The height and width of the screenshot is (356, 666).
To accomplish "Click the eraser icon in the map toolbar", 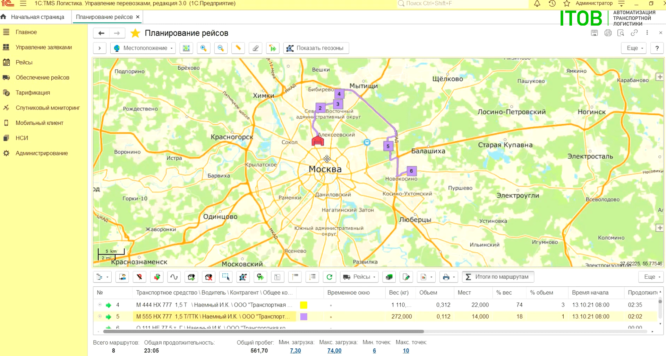I will 256,48.
